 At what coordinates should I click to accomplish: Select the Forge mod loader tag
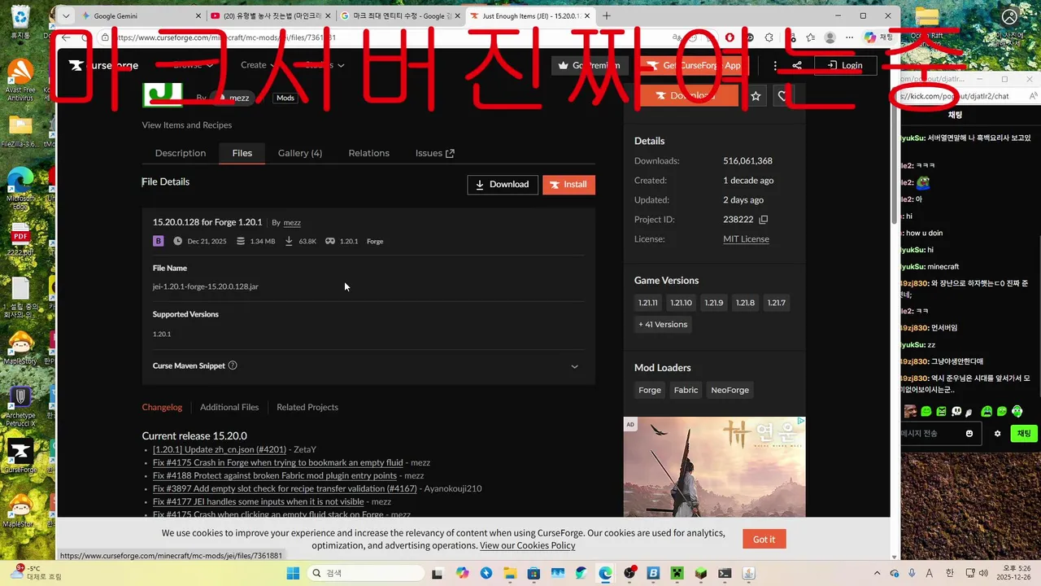click(x=650, y=390)
